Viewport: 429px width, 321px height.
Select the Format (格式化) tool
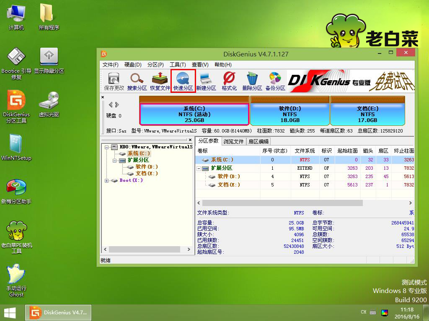point(229,81)
